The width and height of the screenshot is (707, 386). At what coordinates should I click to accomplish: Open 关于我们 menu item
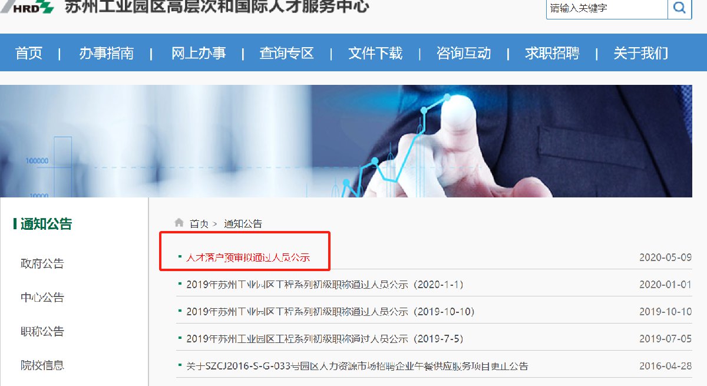click(x=641, y=54)
